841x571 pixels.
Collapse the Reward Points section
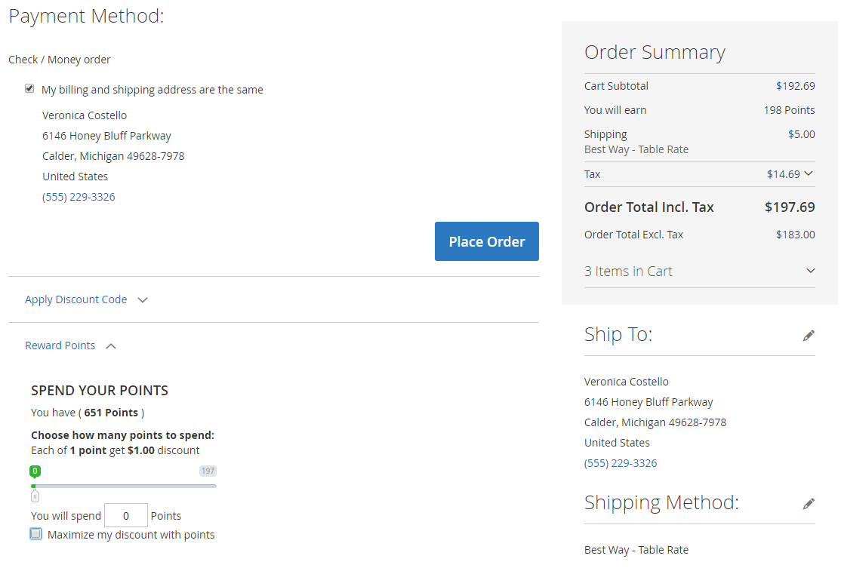60,345
